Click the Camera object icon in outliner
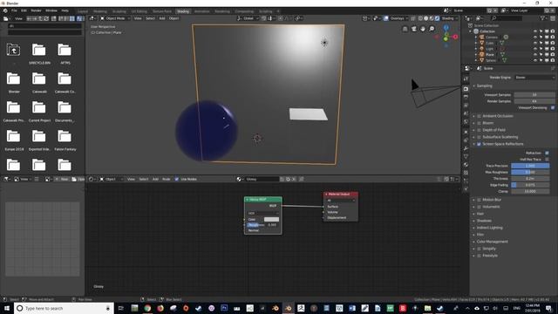The height and width of the screenshot is (314, 558). pos(482,37)
